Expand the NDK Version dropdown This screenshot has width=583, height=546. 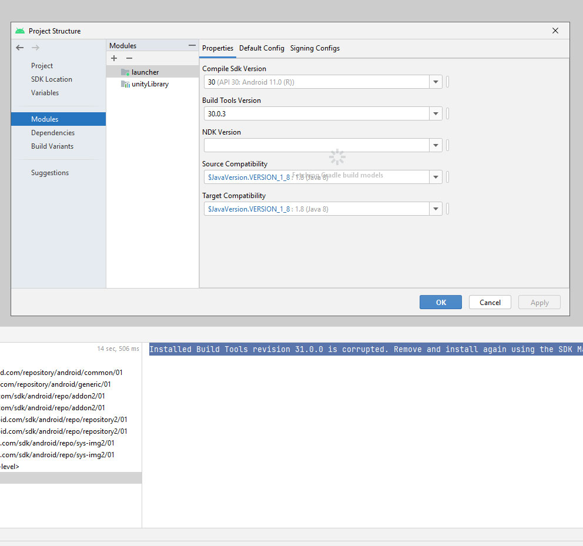[x=435, y=145]
